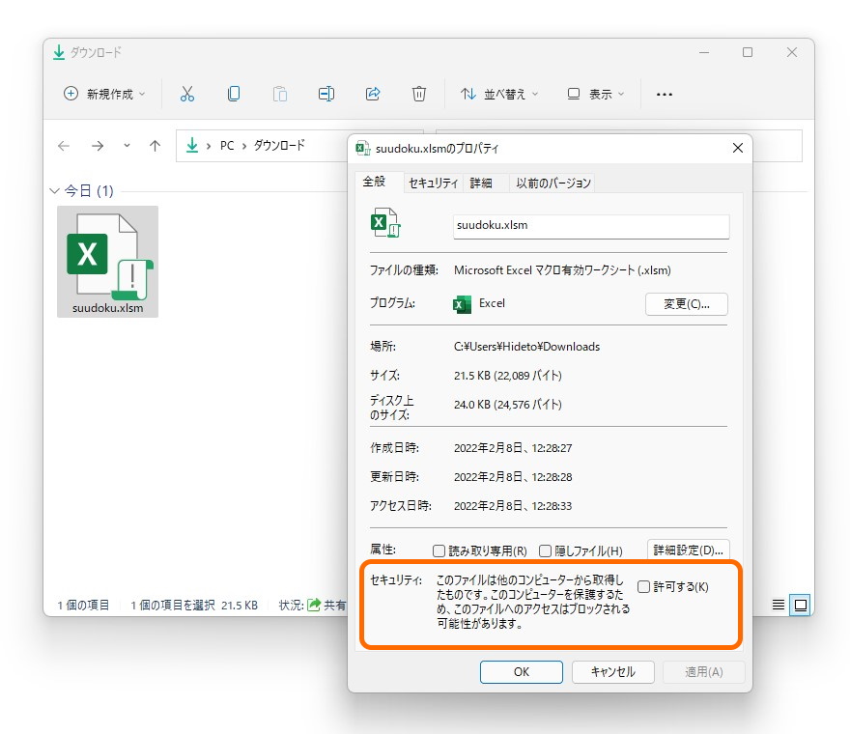Click the 変更(C) button to change program

pyautogui.click(x=687, y=303)
